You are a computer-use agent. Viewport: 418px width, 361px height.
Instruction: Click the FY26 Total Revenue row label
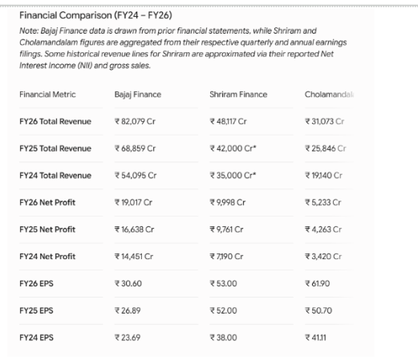click(x=55, y=121)
